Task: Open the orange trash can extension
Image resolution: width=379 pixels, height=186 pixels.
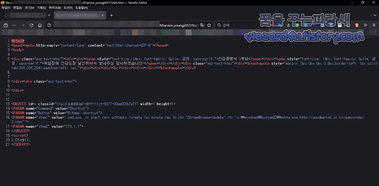Action: (357, 25)
